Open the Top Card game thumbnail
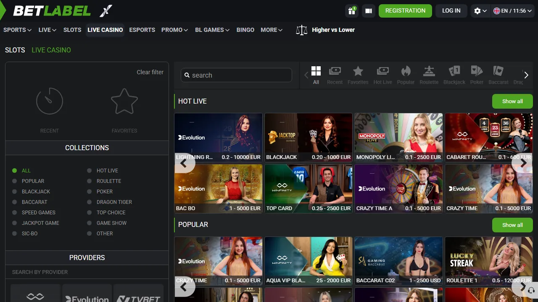The image size is (538, 302). pos(309,189)
